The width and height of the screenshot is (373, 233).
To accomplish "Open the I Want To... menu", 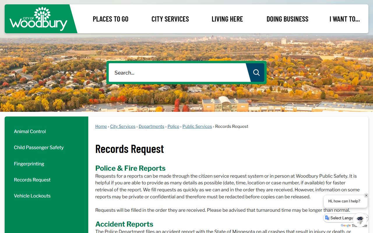I will click(x=345, y=19).
